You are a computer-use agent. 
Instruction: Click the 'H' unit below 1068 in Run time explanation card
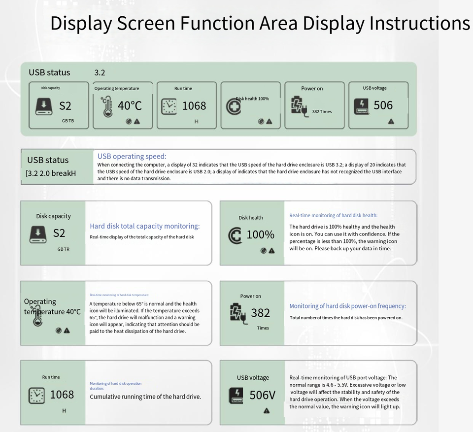(64, 411)
